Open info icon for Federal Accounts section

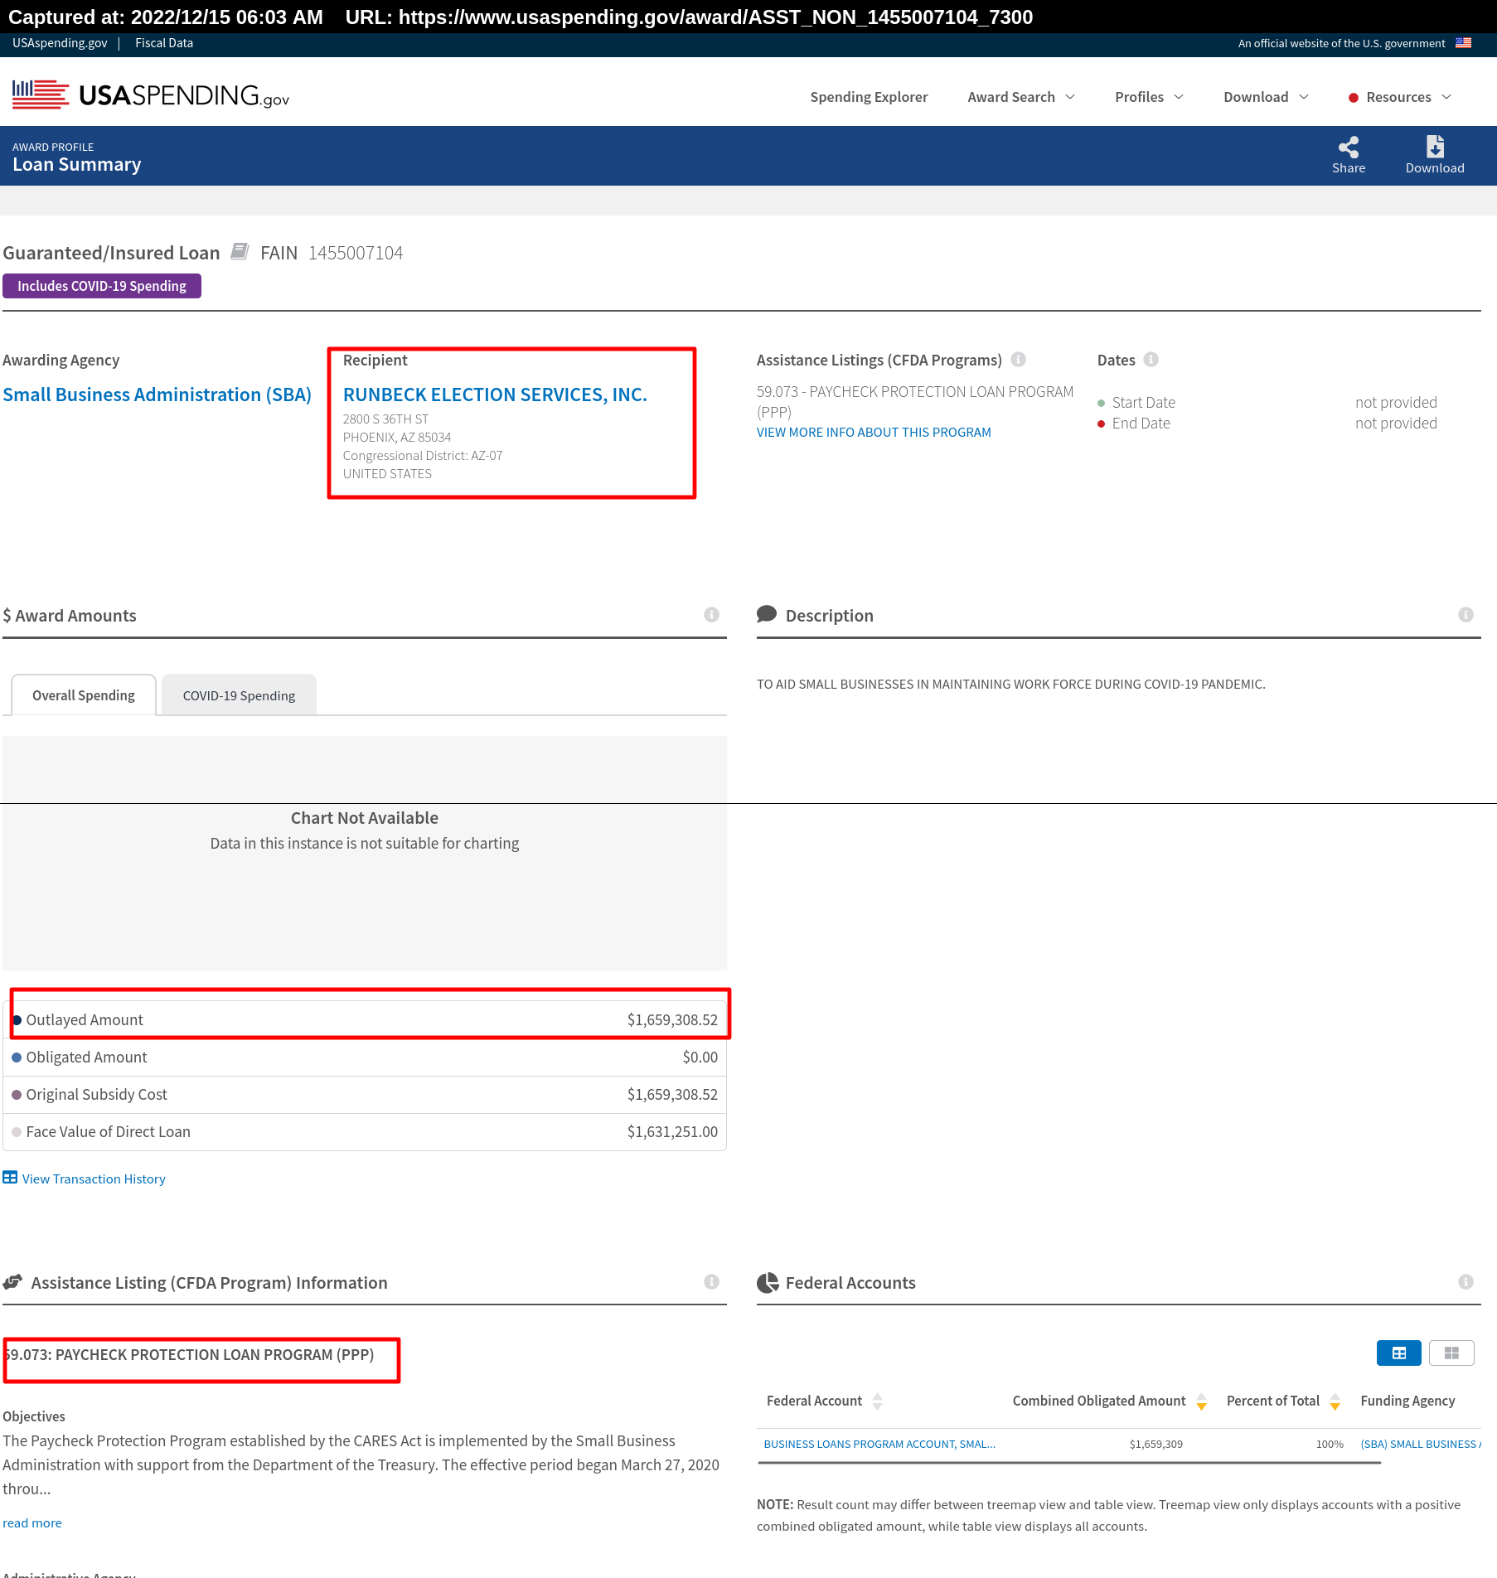(x=1466, y=1282)
